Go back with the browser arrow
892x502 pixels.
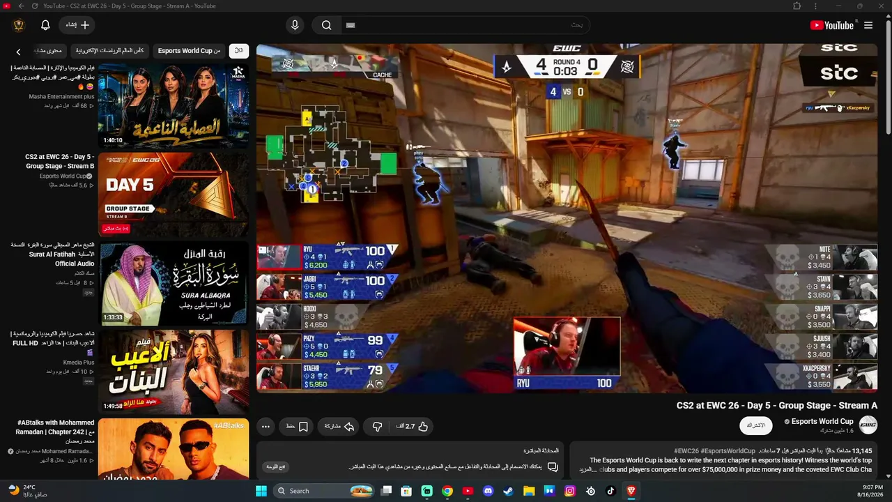click(x=21, y=6)
